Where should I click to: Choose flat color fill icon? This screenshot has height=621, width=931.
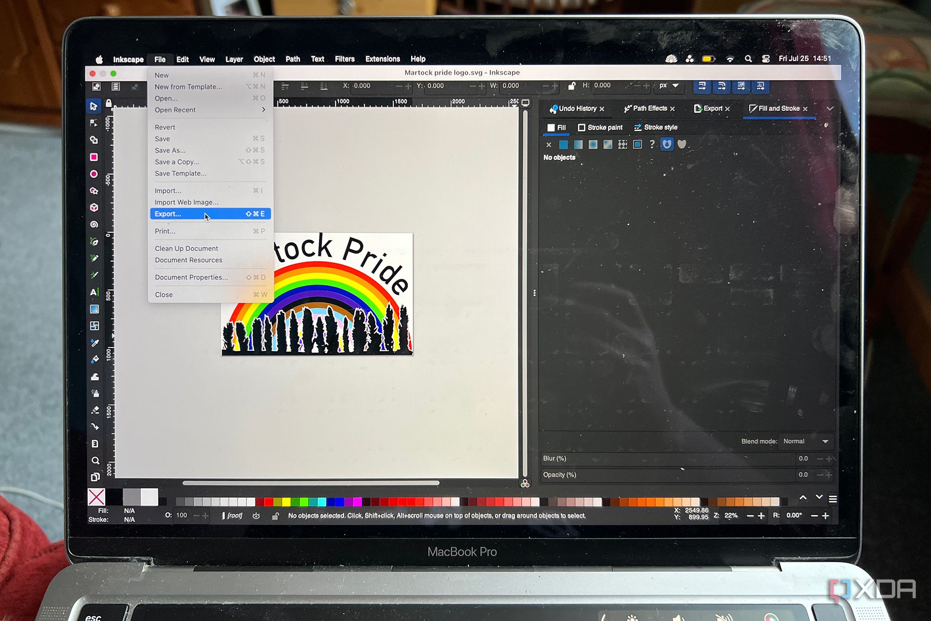coord(563,144)
